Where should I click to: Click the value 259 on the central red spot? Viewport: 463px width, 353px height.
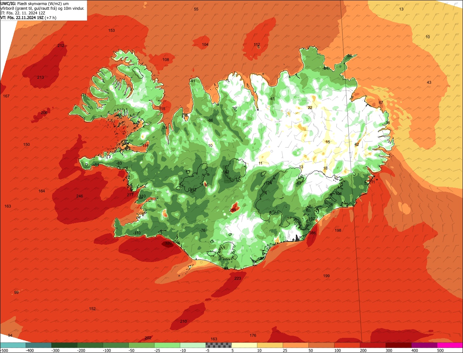pos(233,210)
